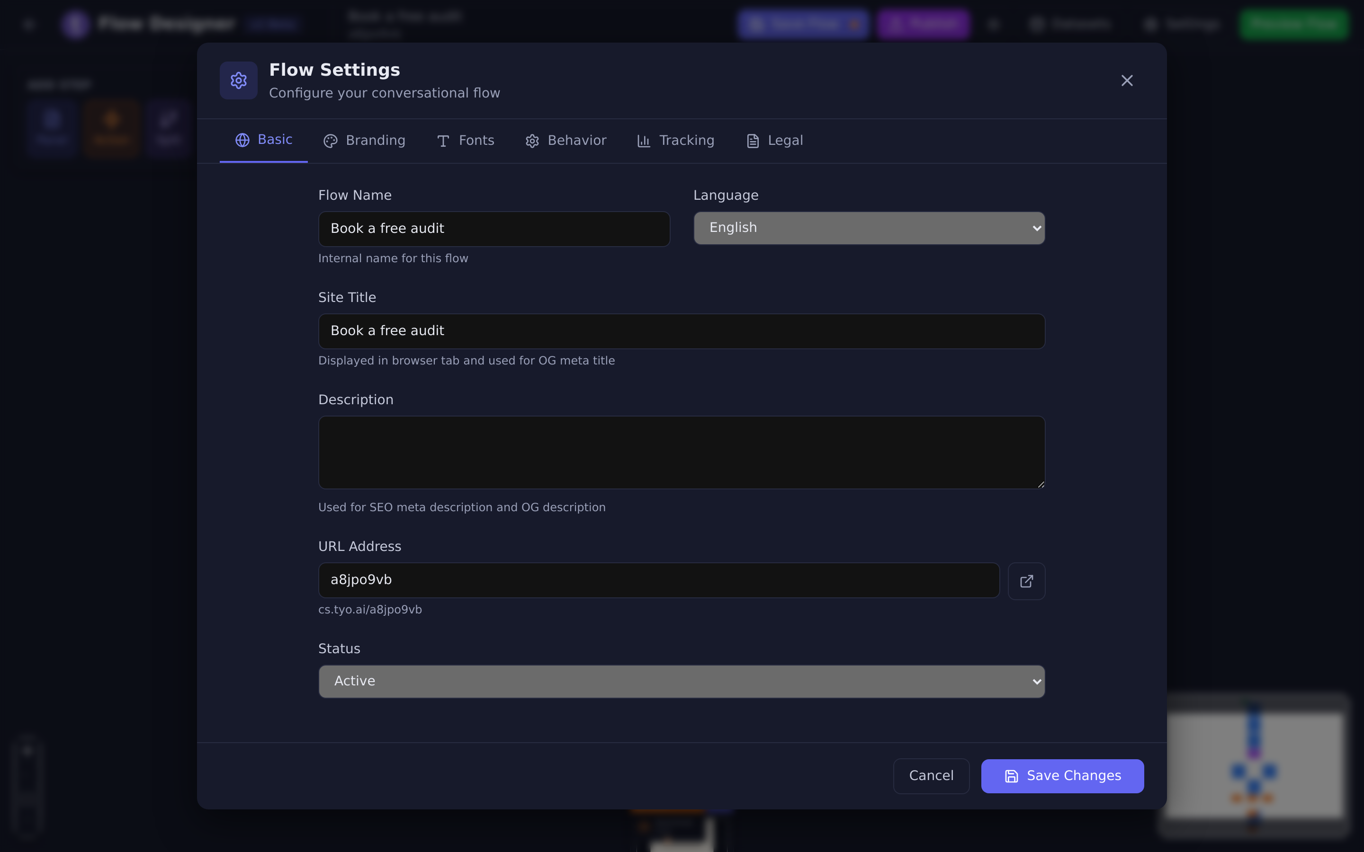Open the Legal tab
The width and height of the screenshot is (1364, 852).
click(775, 141)
